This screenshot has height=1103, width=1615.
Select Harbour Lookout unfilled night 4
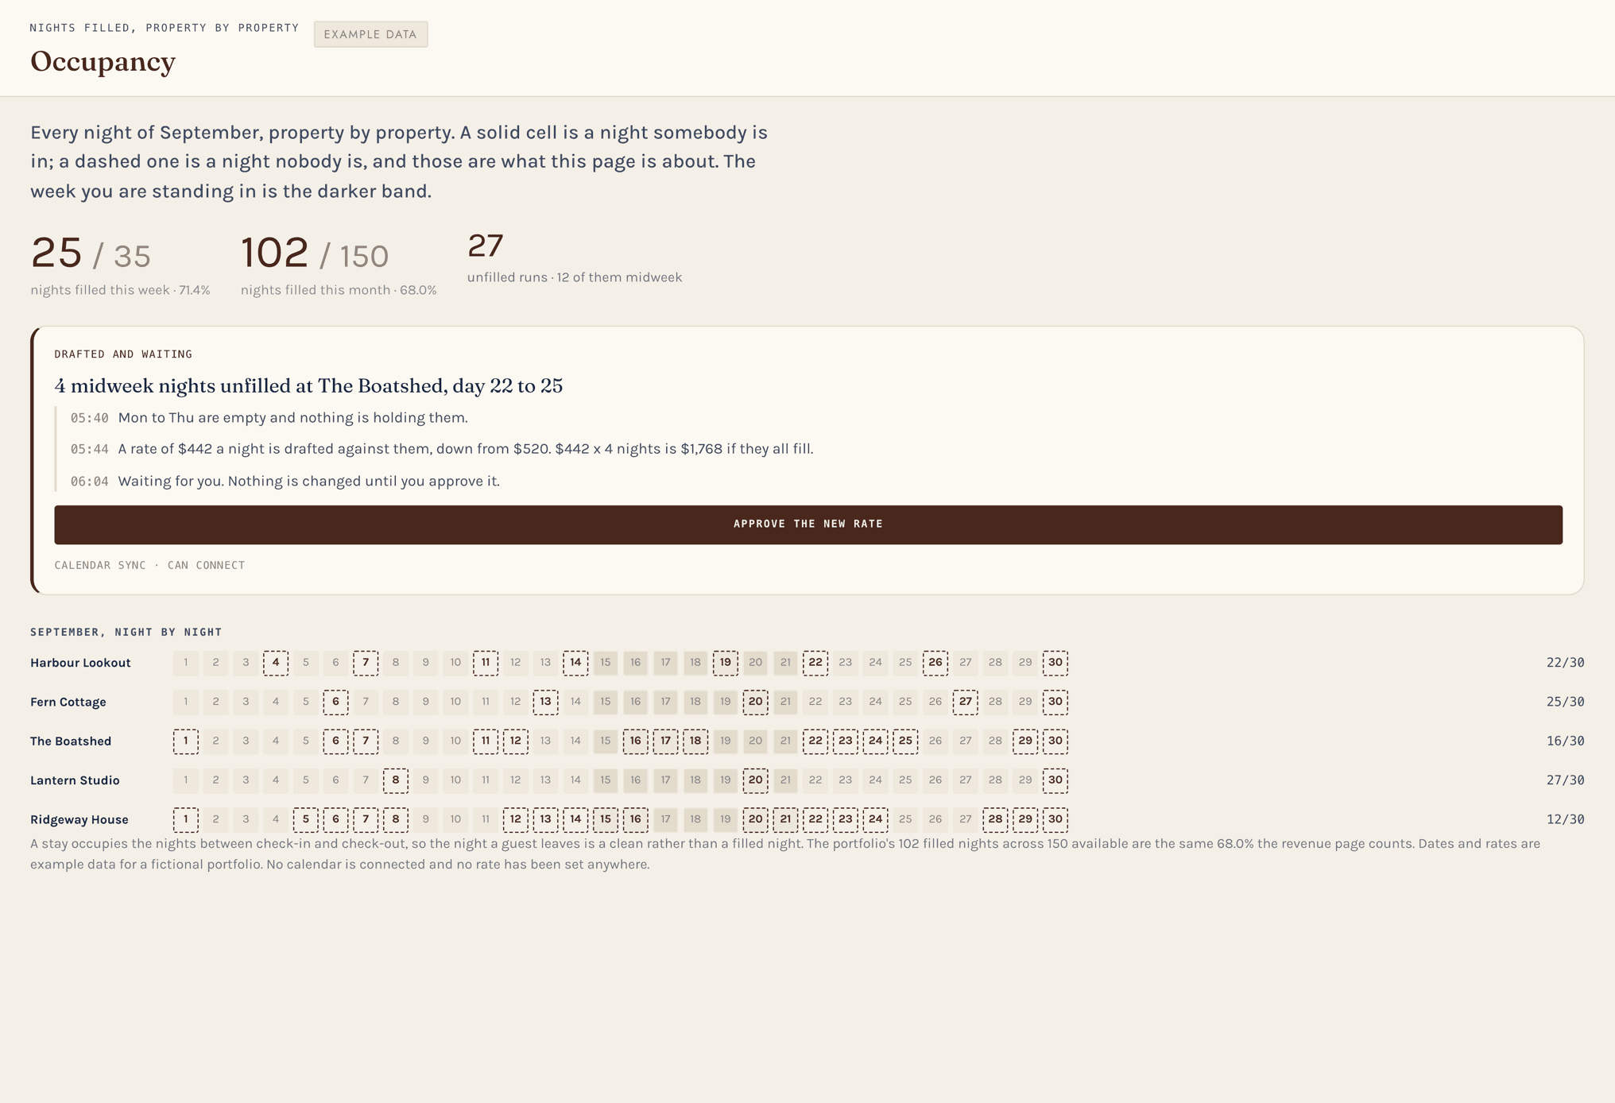click(276, 663)
